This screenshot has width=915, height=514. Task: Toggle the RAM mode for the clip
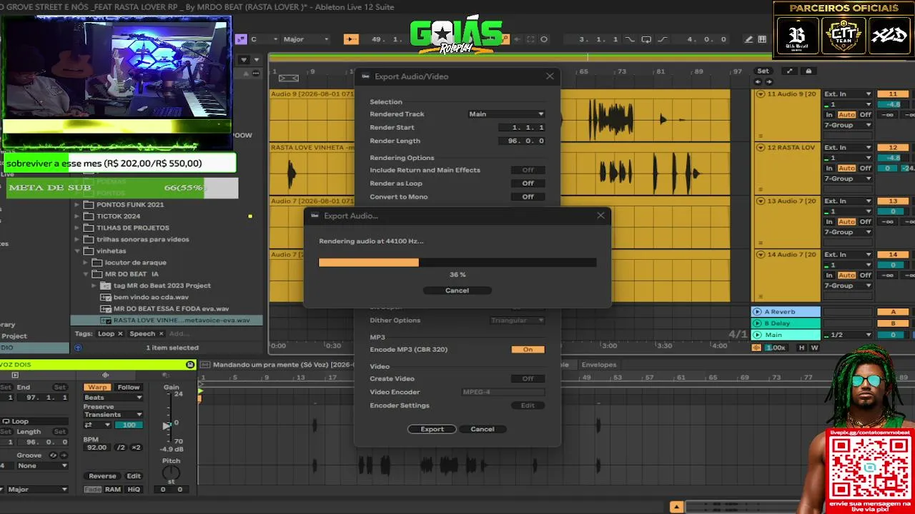pyautogui.click(x=113, y=490)
